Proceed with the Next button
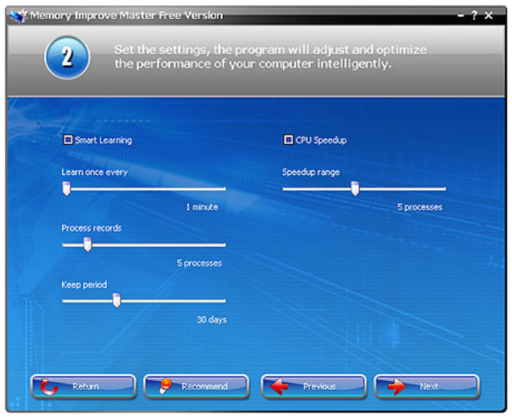The height and width of the screenshot is (419, 512). 427,387
